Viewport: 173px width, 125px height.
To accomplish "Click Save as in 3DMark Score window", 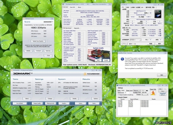I will 48,51.
